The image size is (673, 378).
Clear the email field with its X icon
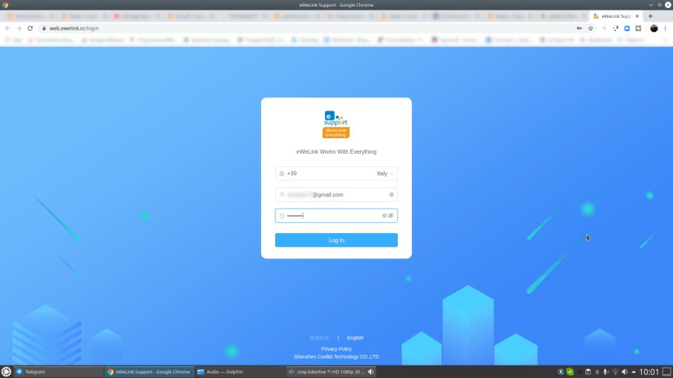coord(391,195)
